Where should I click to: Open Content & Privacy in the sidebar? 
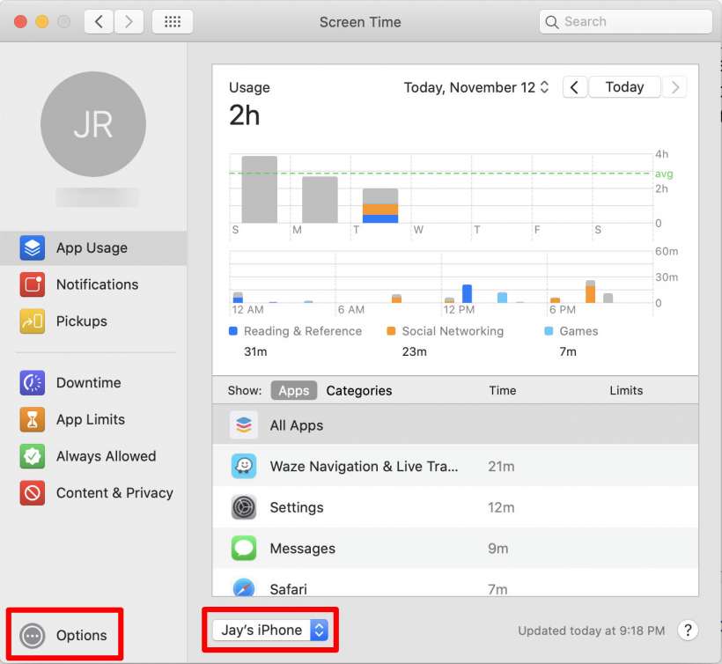(93, 493)
